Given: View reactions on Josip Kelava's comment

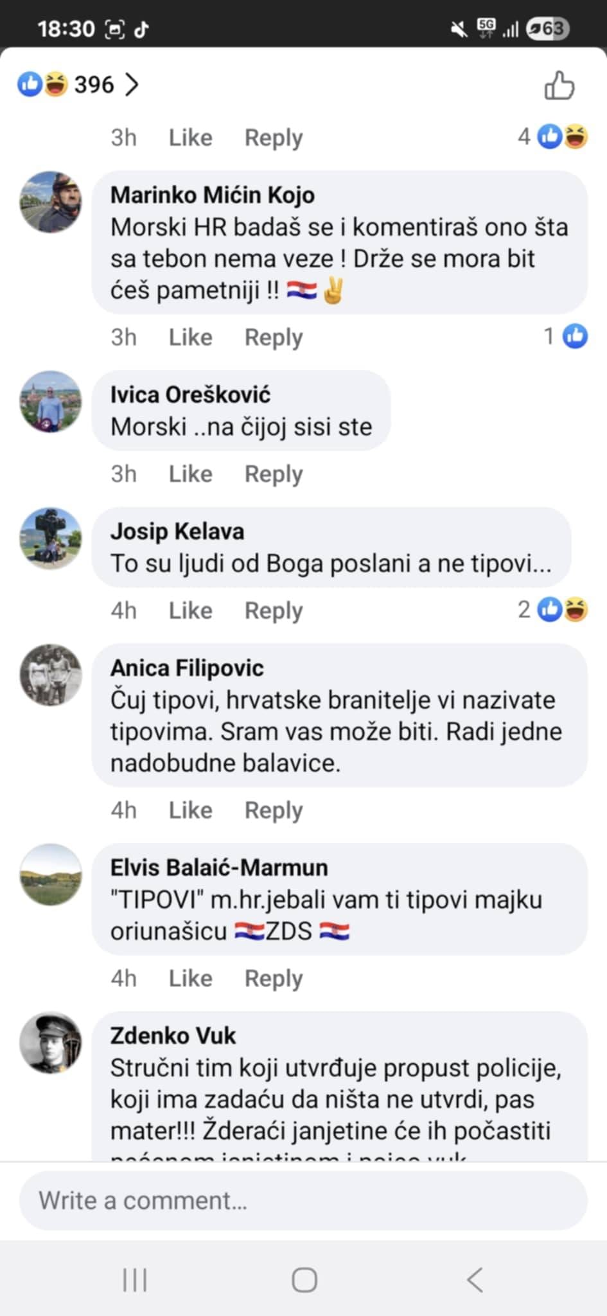Looking at the screenshot, I should point(554,610).
